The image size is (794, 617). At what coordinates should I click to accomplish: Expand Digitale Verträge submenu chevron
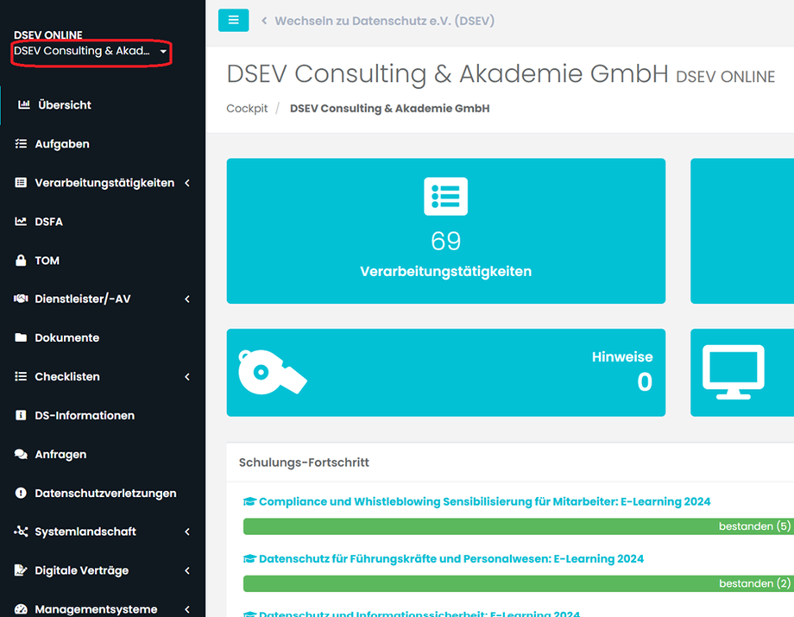[x=187, y=570]
